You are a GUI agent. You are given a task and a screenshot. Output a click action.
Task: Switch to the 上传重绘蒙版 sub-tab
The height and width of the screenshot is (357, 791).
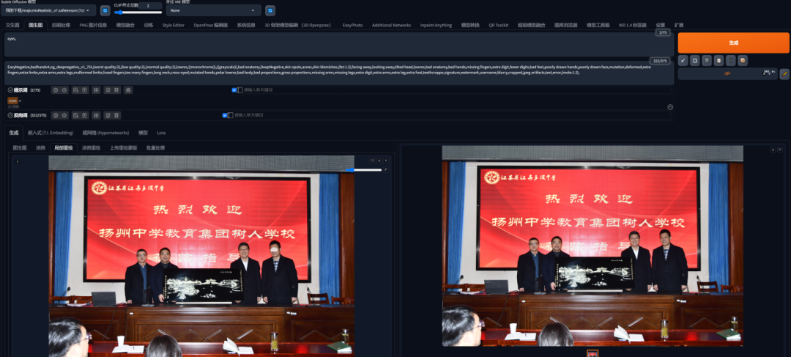click(123, 148)
